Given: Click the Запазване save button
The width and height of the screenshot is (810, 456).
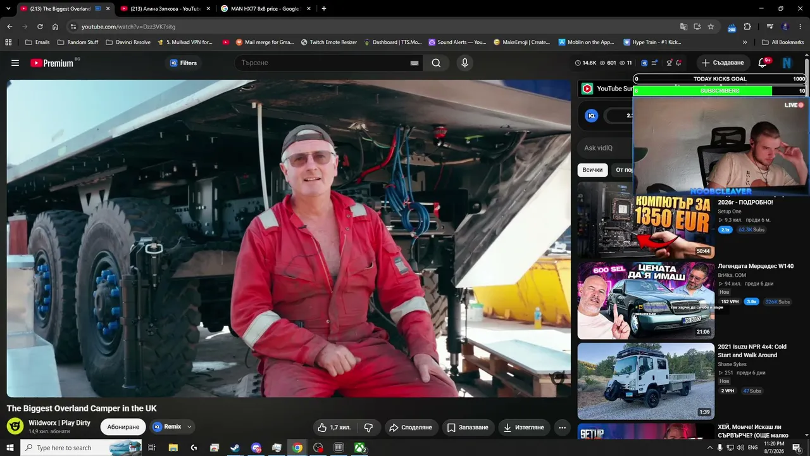Looking at the screenshot, I should [468, 427].
